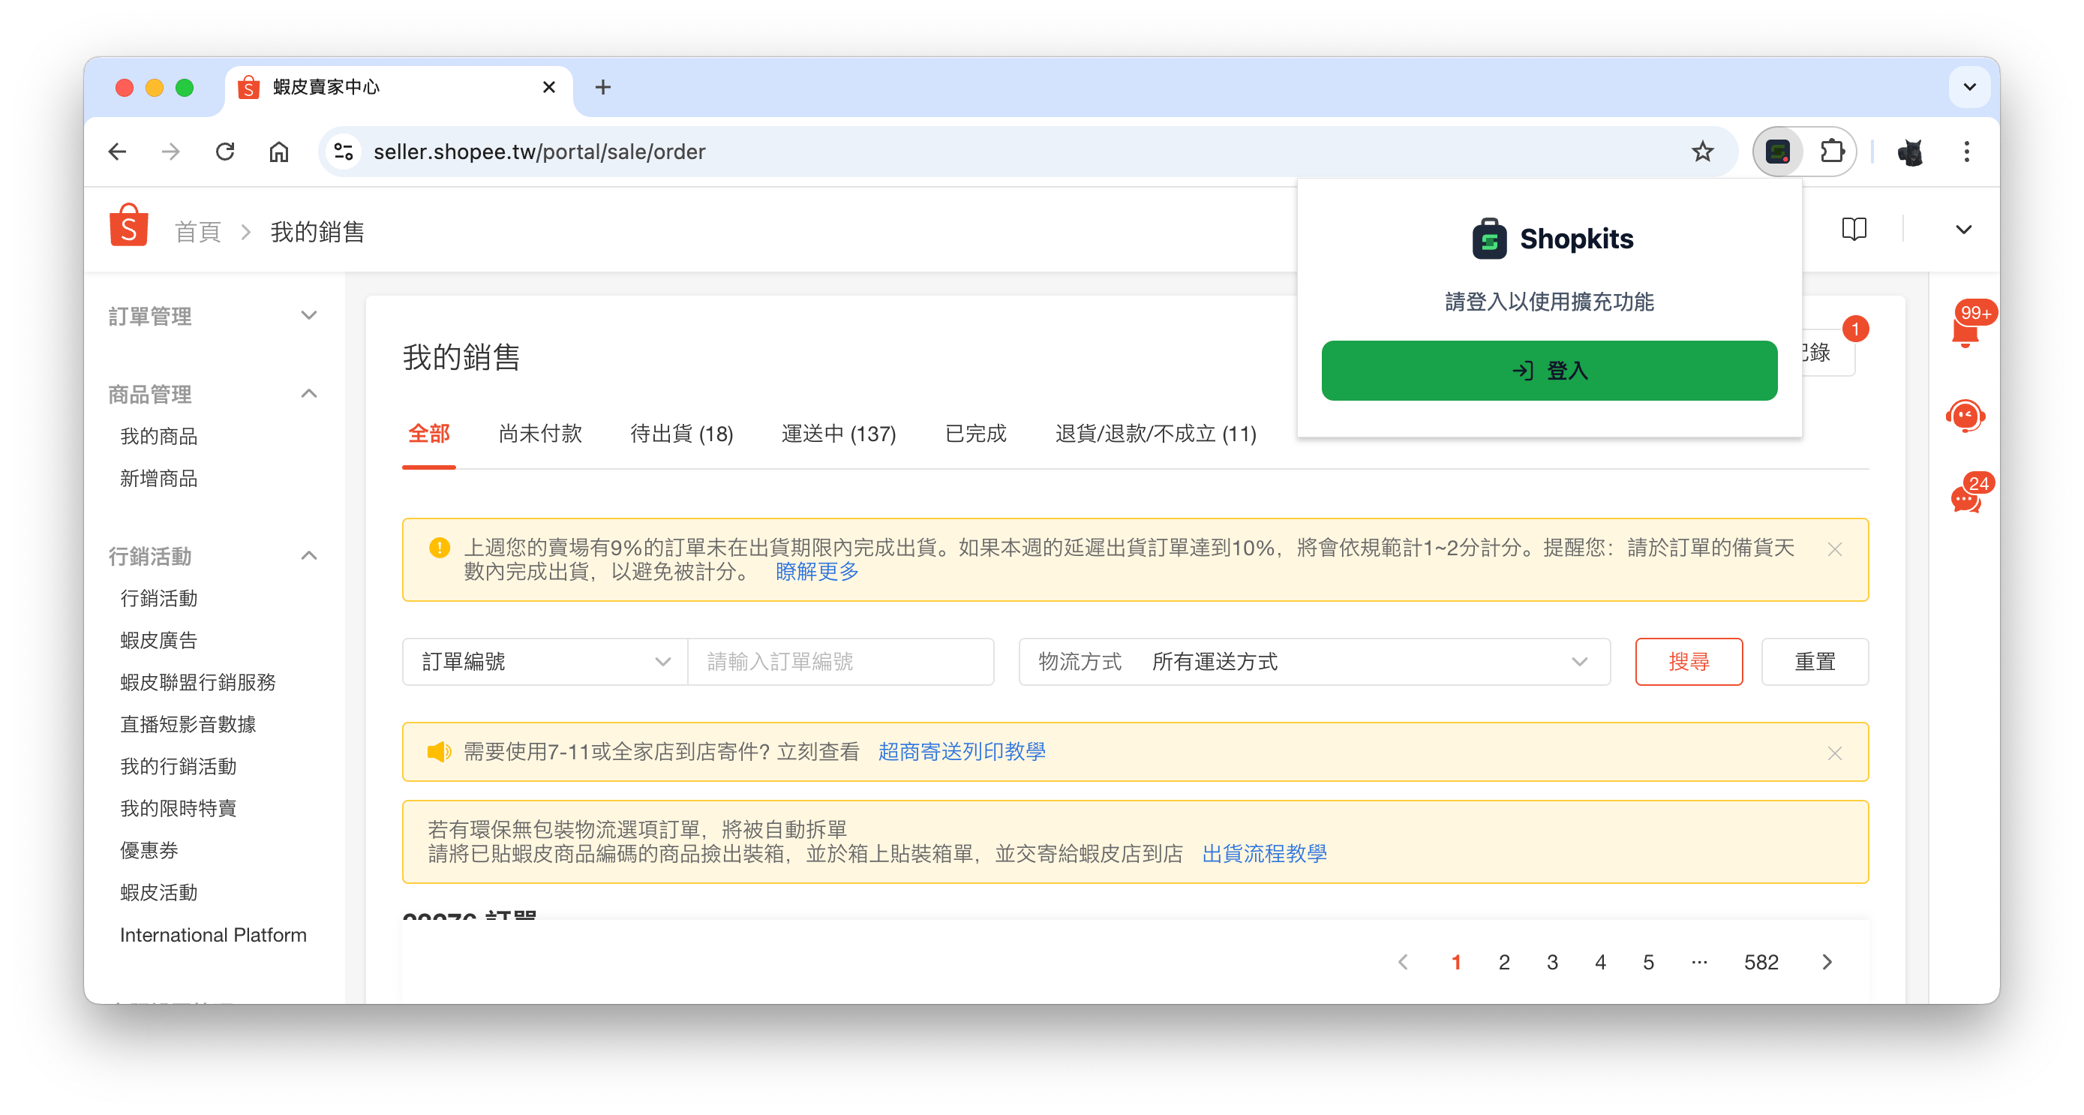This screenshot has height=1115, width=2084.
Task: Go to the browser home page
Action: (x=279, y=152)
